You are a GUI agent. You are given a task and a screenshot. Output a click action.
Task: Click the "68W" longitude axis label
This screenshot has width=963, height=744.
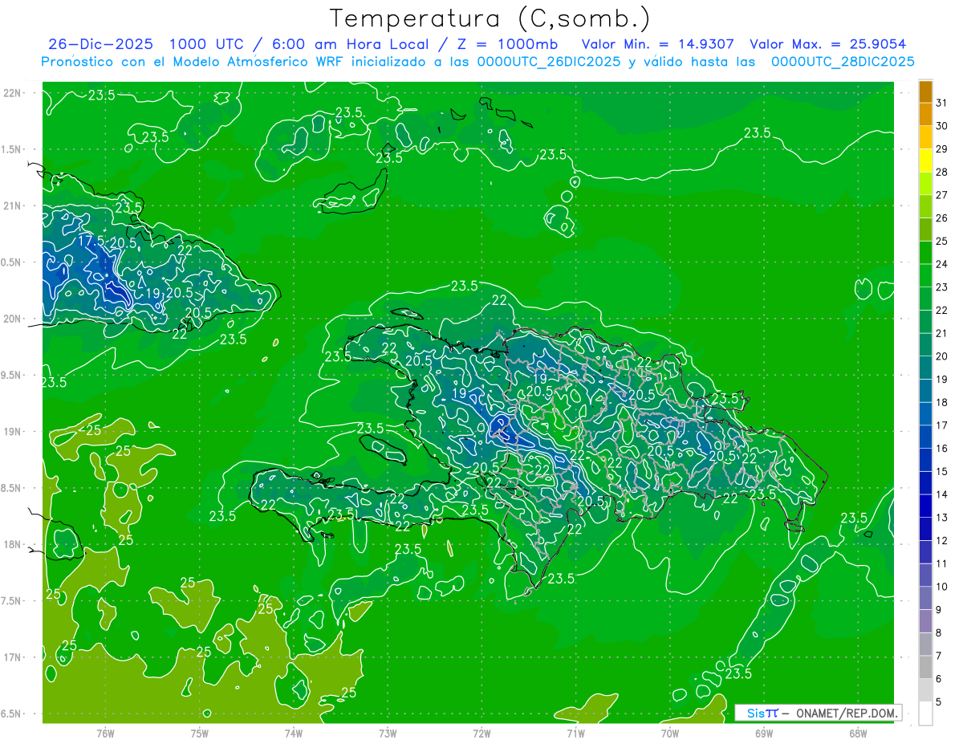[858, 733]
